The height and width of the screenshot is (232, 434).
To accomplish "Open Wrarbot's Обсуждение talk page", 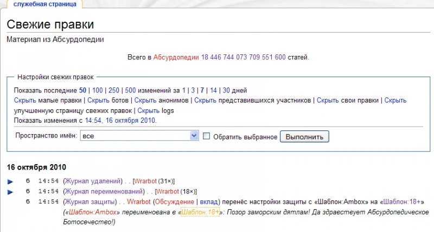I will (x=174, y=202).
